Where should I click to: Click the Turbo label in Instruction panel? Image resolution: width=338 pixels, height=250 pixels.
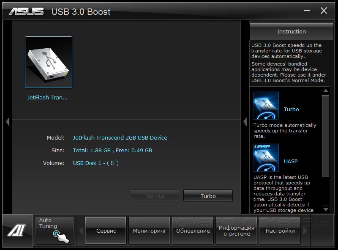291,109
